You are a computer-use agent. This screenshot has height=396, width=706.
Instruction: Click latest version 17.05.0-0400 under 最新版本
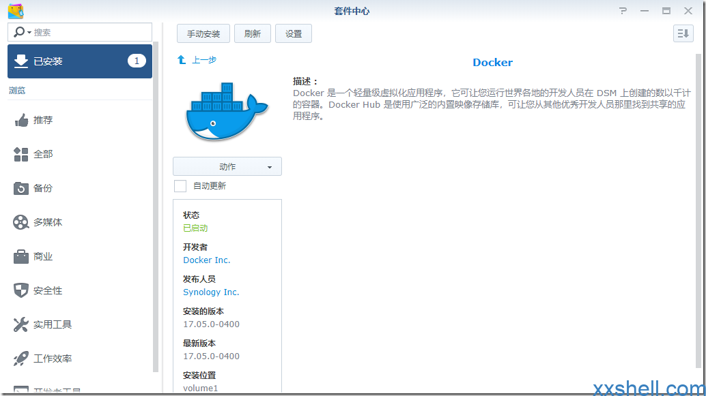click(x=211, y=356)
